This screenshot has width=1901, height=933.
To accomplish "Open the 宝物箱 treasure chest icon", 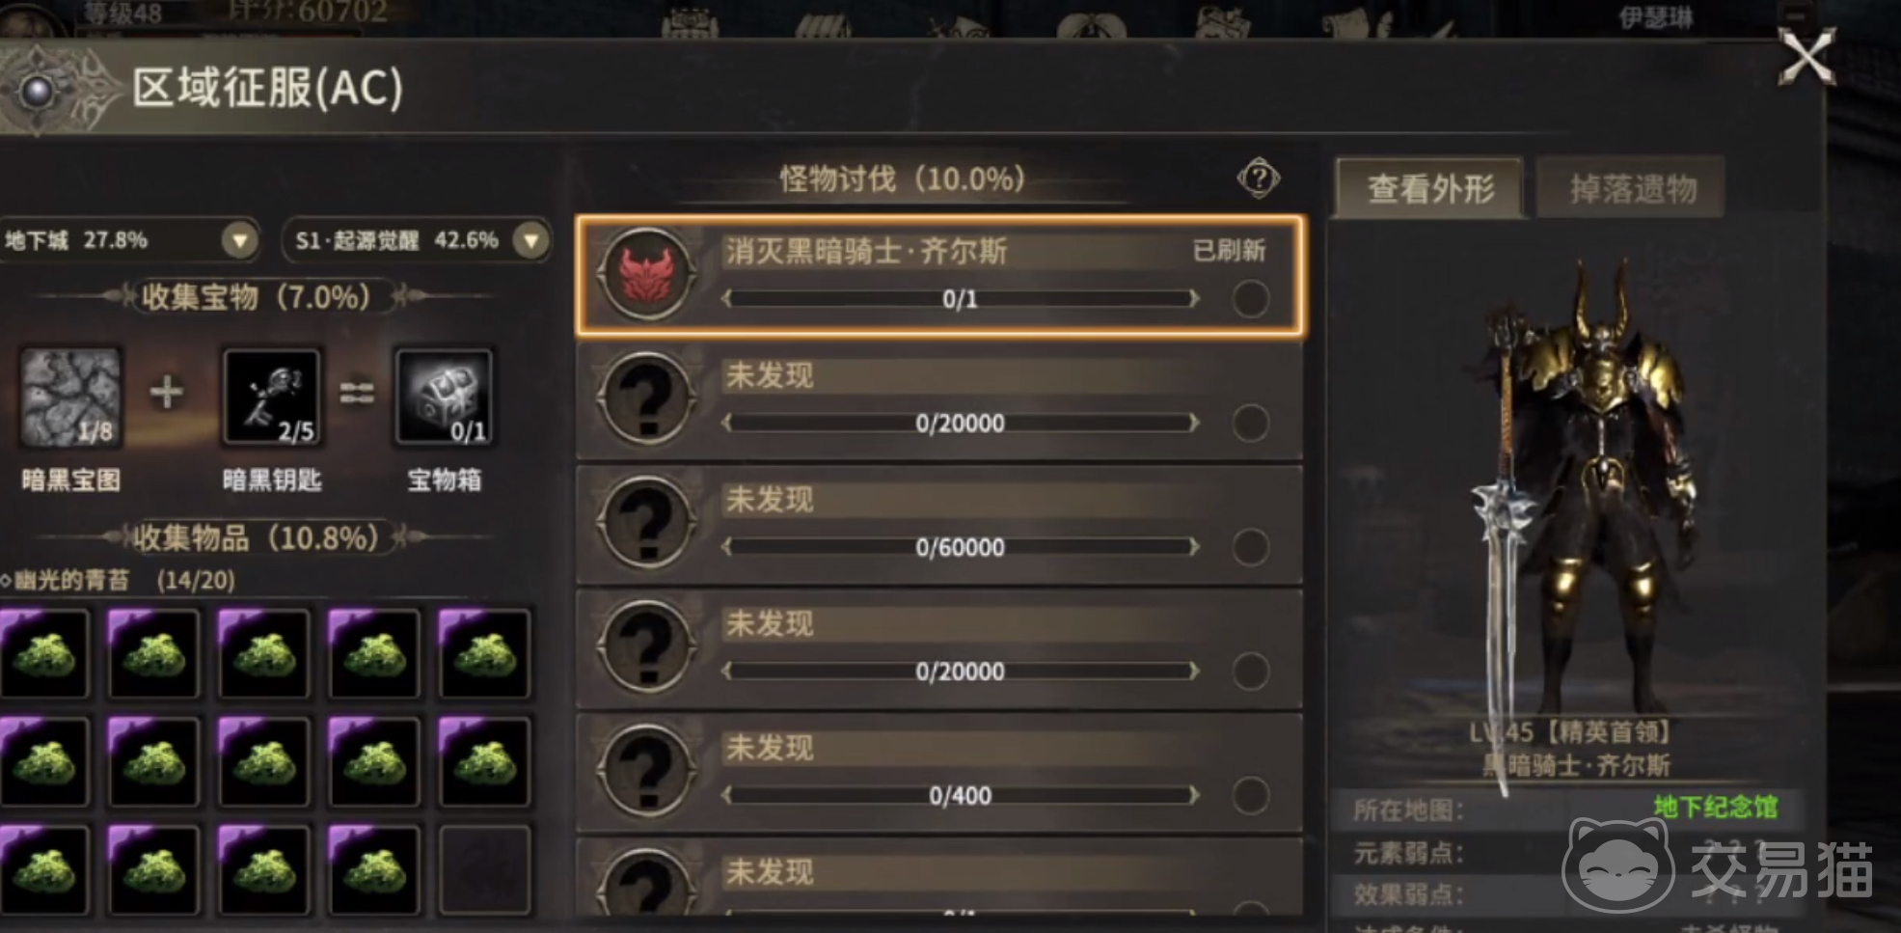I will (444, 398).
